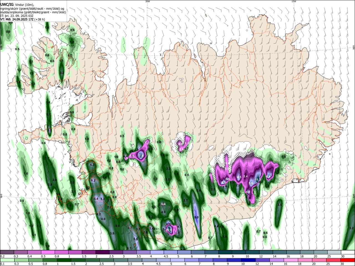Click the '15W' longitude label
355x266 pixels.
(294, 1)
